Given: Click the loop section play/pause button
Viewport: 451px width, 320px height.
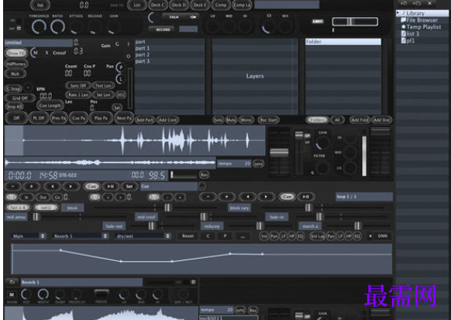Looking at the screenshot, I should point(306,197).
